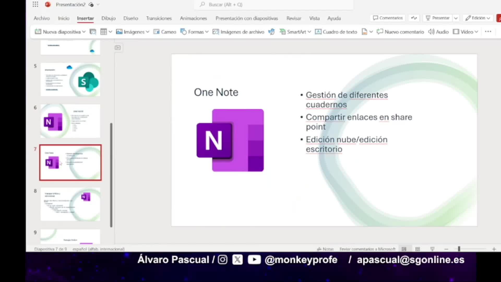Screen dimensions: 501x282
Task: Click the Presentar button
Action: [438, 18]
